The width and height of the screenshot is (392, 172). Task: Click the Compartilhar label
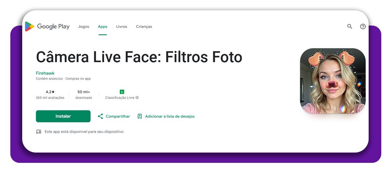tap(118, 116)
